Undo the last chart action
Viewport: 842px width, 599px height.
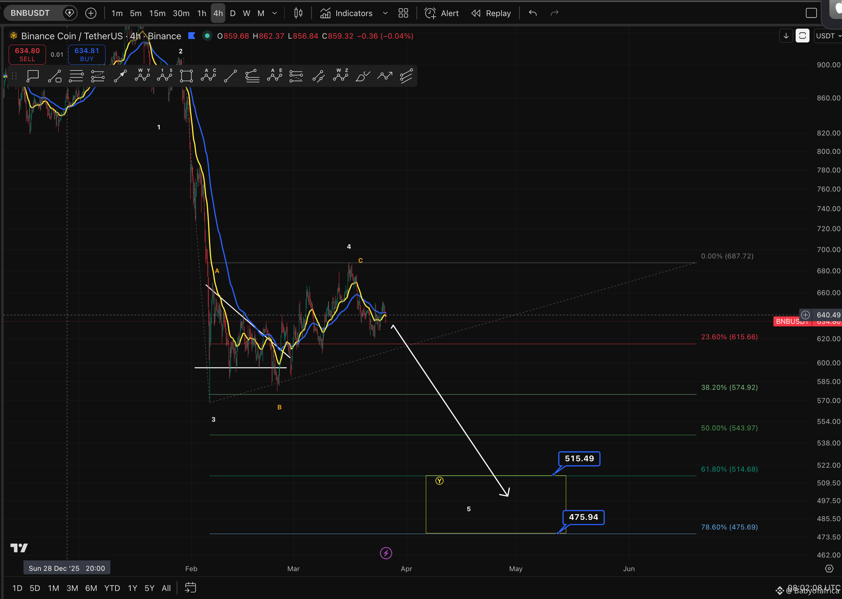533,13
